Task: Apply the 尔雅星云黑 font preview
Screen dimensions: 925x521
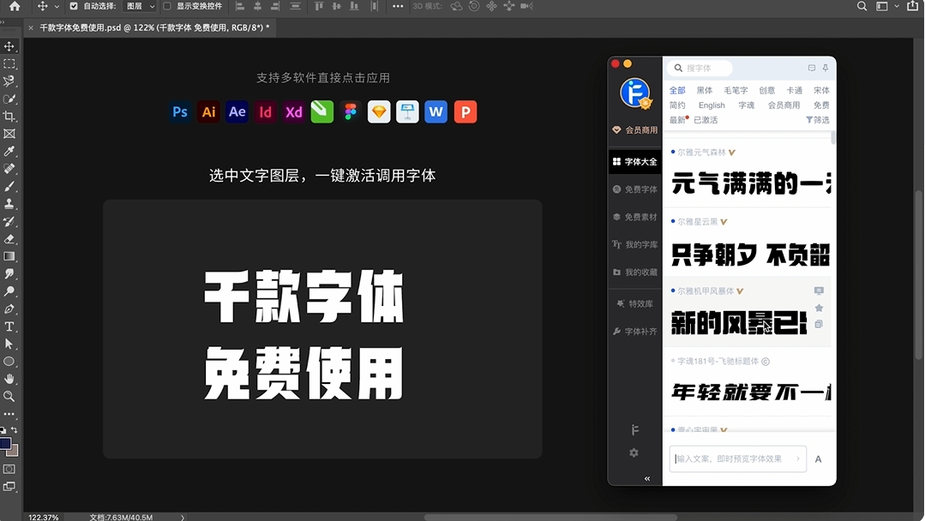Action: tap(750, 254)
